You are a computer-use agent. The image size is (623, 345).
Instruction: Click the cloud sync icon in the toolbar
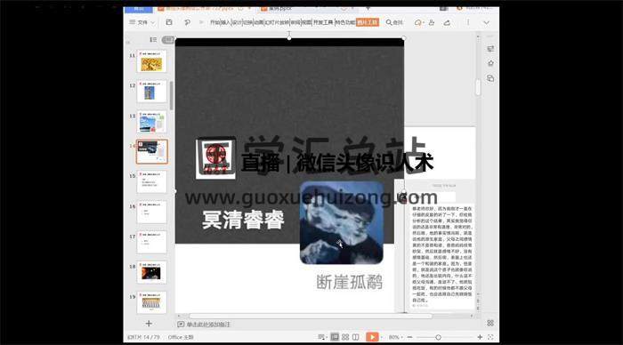tap(418, 22)
